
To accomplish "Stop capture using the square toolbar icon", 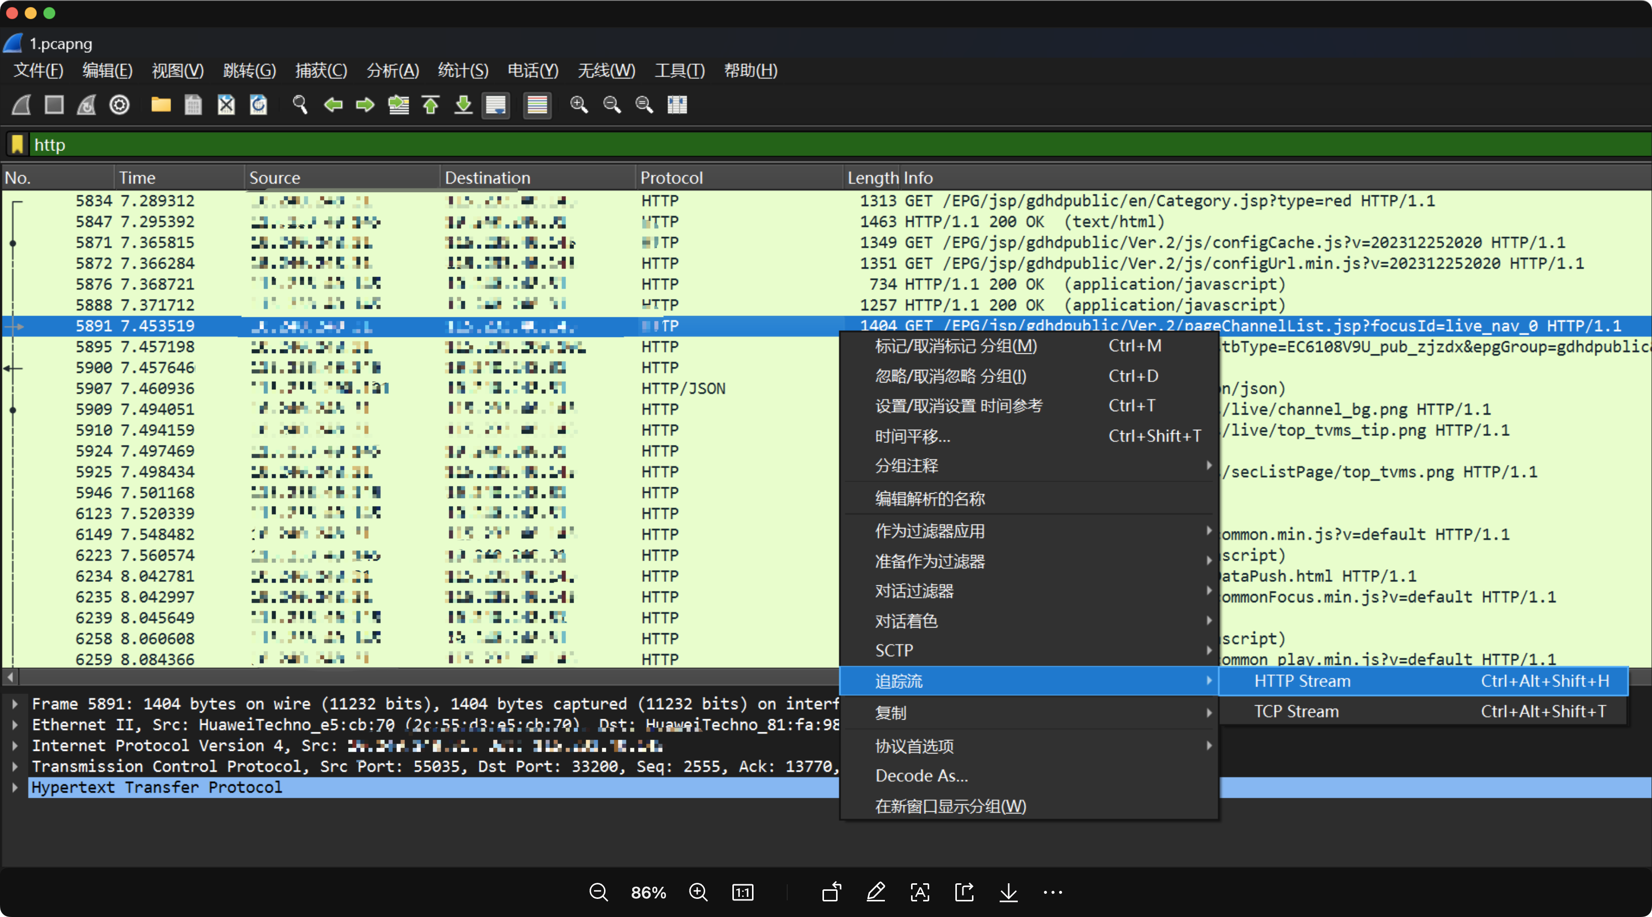I will coord(54,105).
